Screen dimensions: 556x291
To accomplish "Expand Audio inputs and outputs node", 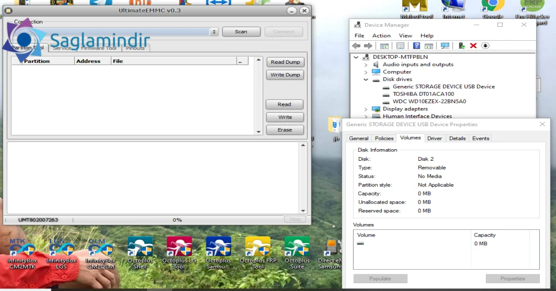I will [366, 65].
